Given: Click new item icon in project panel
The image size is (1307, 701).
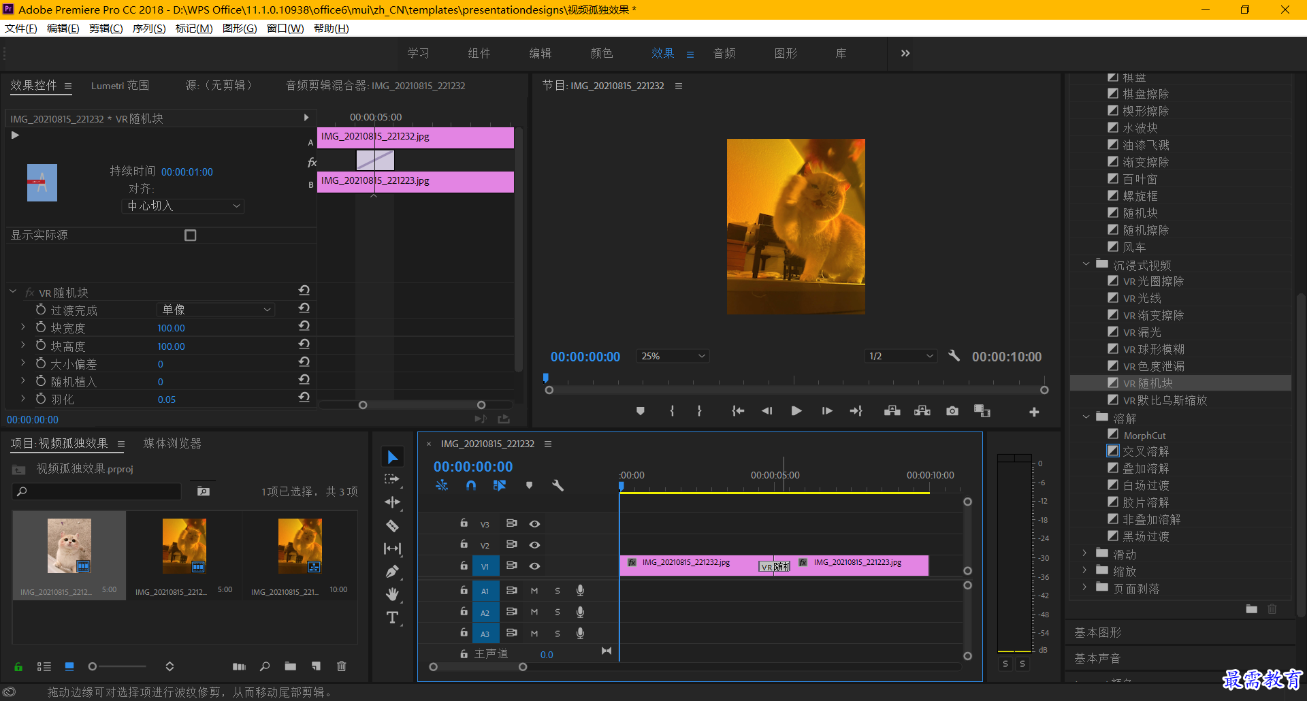Looking at the screenshot, I should click(x=316, y=666).
